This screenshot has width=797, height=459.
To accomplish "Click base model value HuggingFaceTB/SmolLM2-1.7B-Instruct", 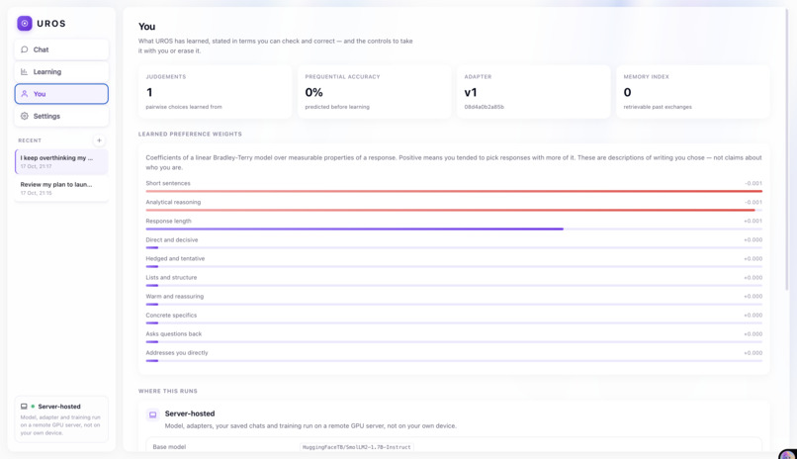I will point(356,447).
